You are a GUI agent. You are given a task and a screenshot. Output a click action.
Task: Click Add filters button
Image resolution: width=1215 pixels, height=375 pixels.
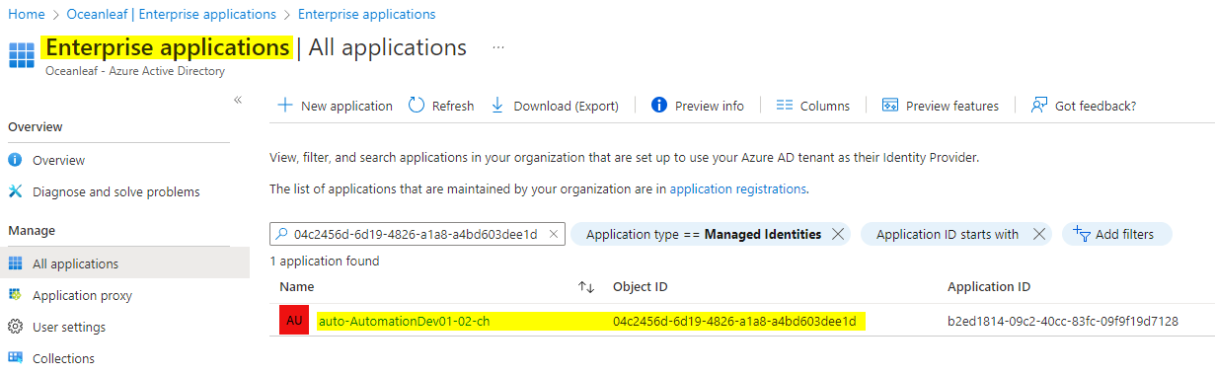[1116, 234]
